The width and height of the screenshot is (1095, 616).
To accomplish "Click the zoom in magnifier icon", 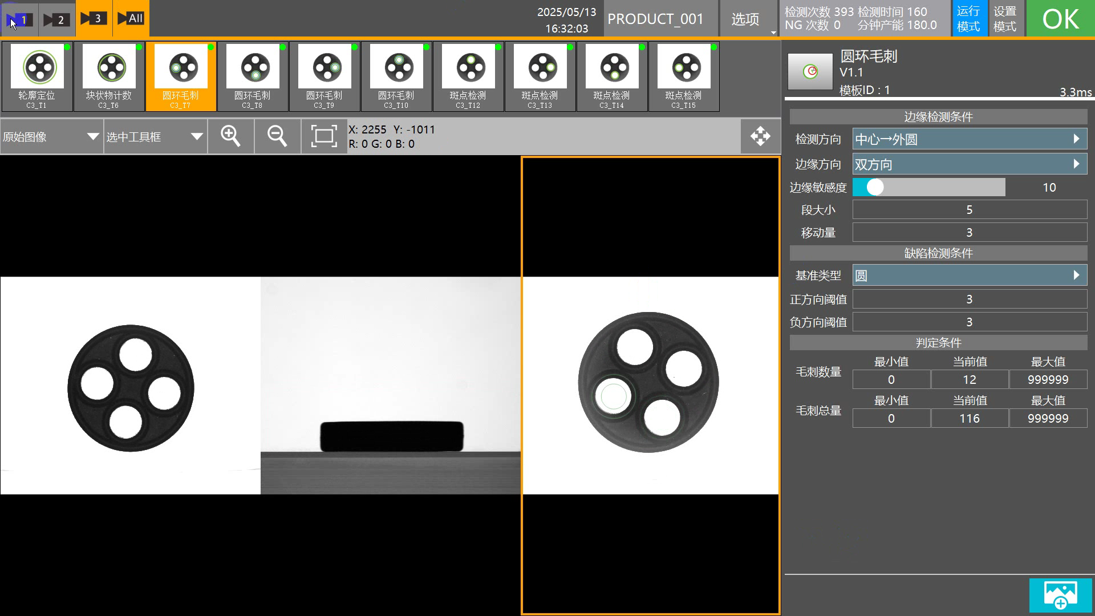I will pyautogui.click(x=230, y=136).
